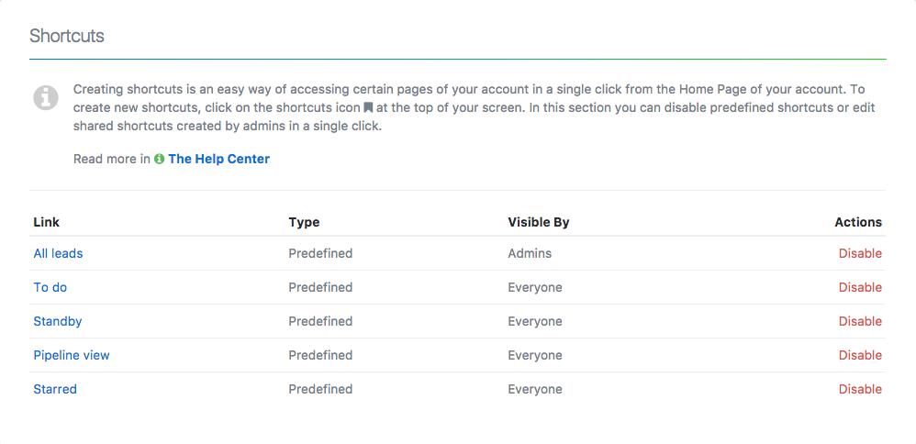
Task: Disable the Standby shortcut
Action: [860, 321]
